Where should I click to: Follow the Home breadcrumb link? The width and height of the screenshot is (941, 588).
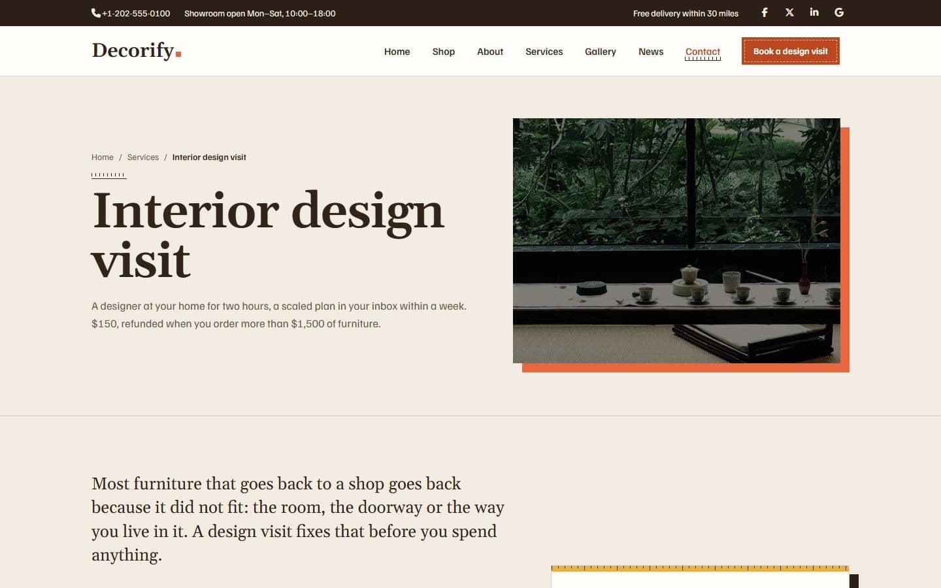(103, 157)
